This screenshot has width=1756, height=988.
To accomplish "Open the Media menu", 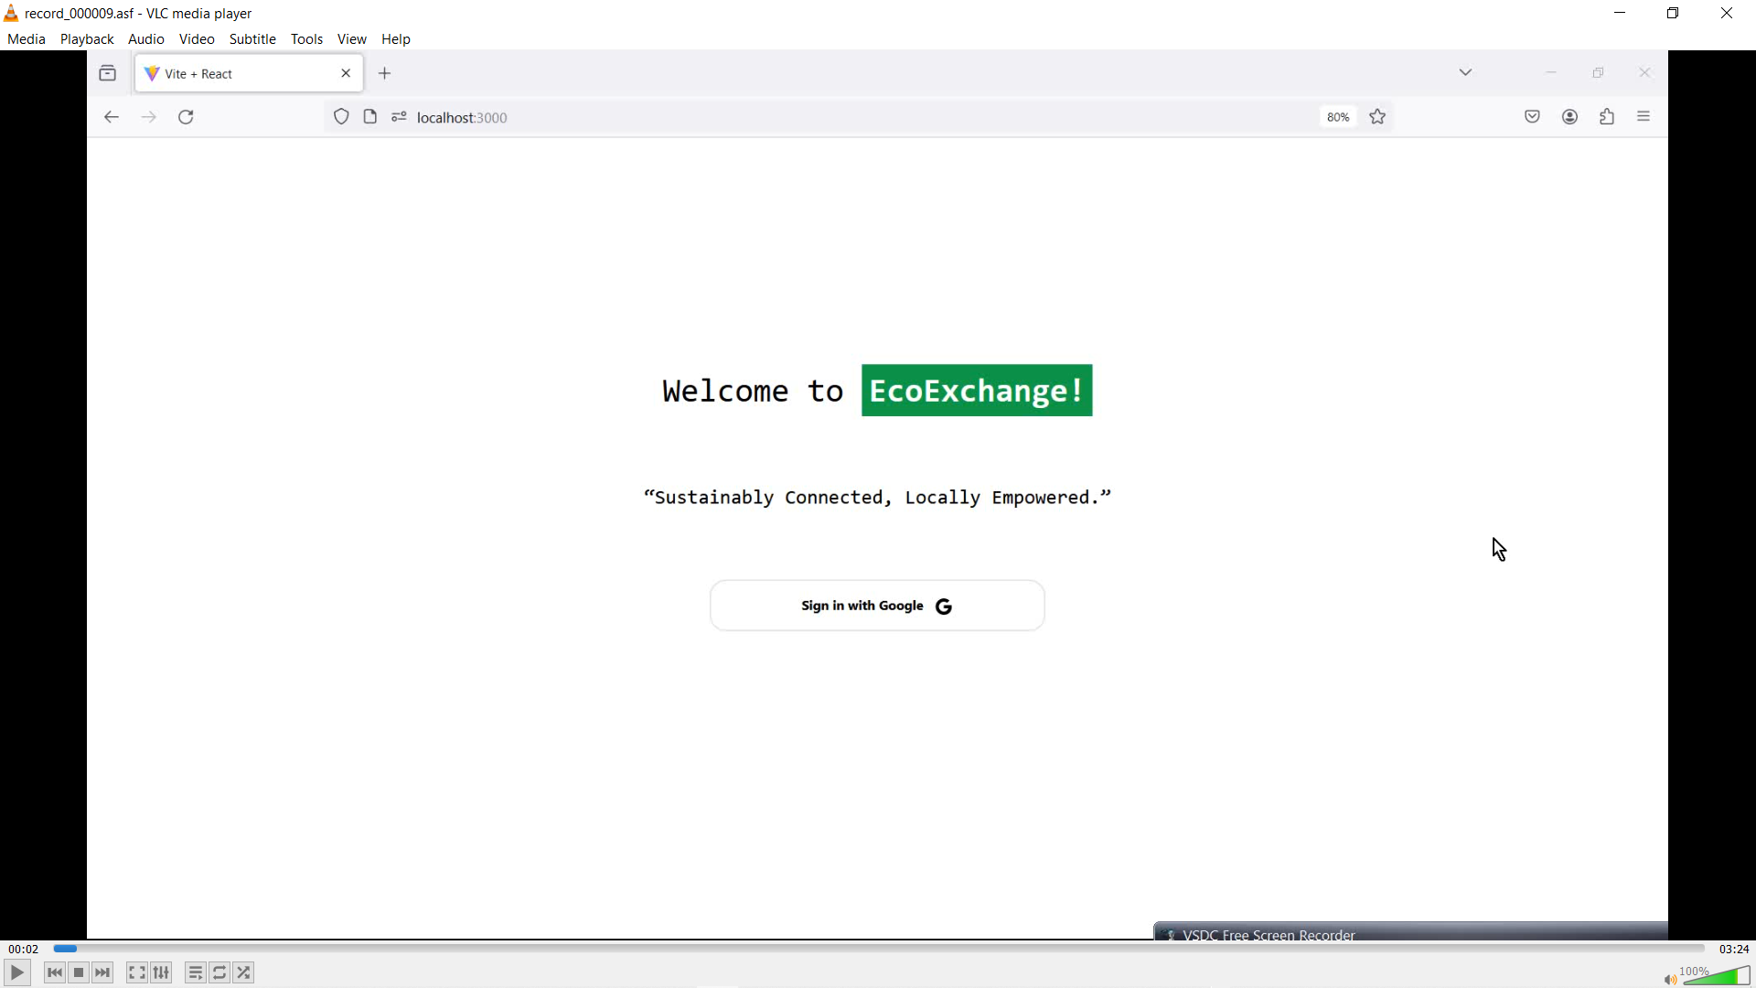I will 26,39.
